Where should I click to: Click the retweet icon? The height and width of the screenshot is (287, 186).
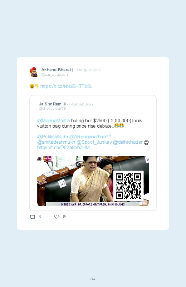[x=33, y=217]
